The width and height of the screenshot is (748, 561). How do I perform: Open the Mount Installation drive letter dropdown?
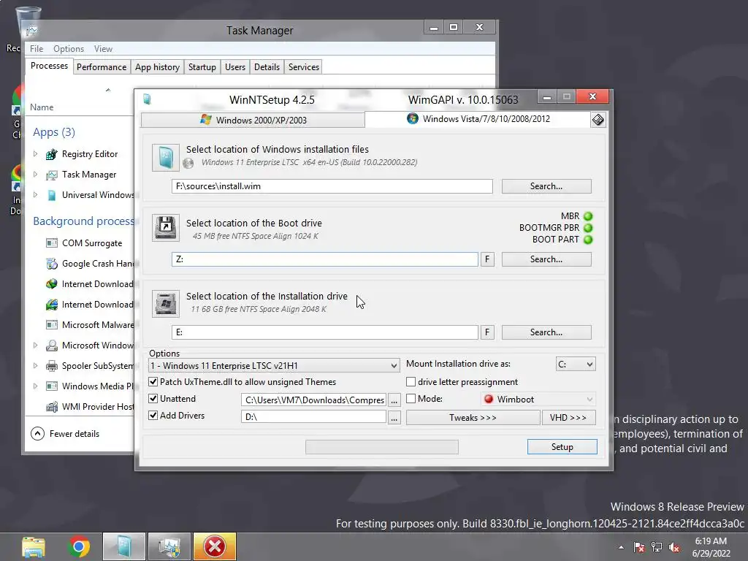576,365
